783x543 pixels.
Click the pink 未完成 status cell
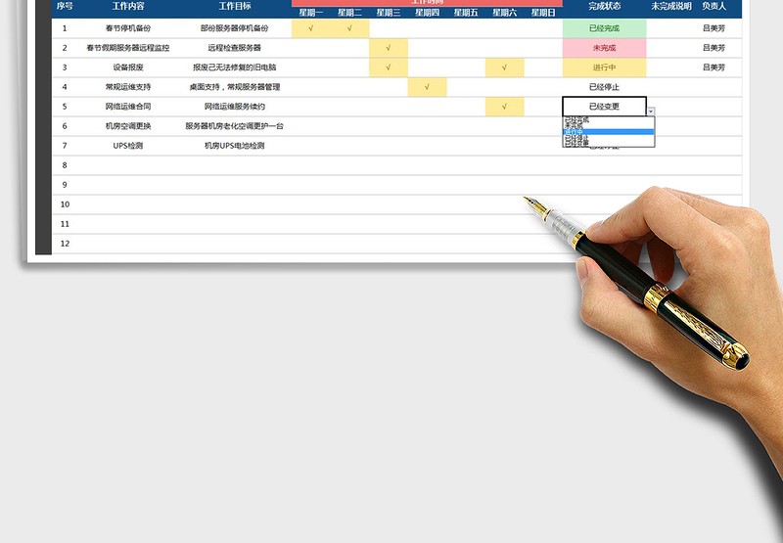tap(604, 48)
